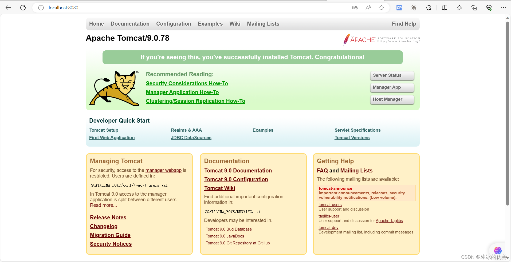View site information icon in address bar
This screenshot has height=262, width=511.
(x=41, y=8)
